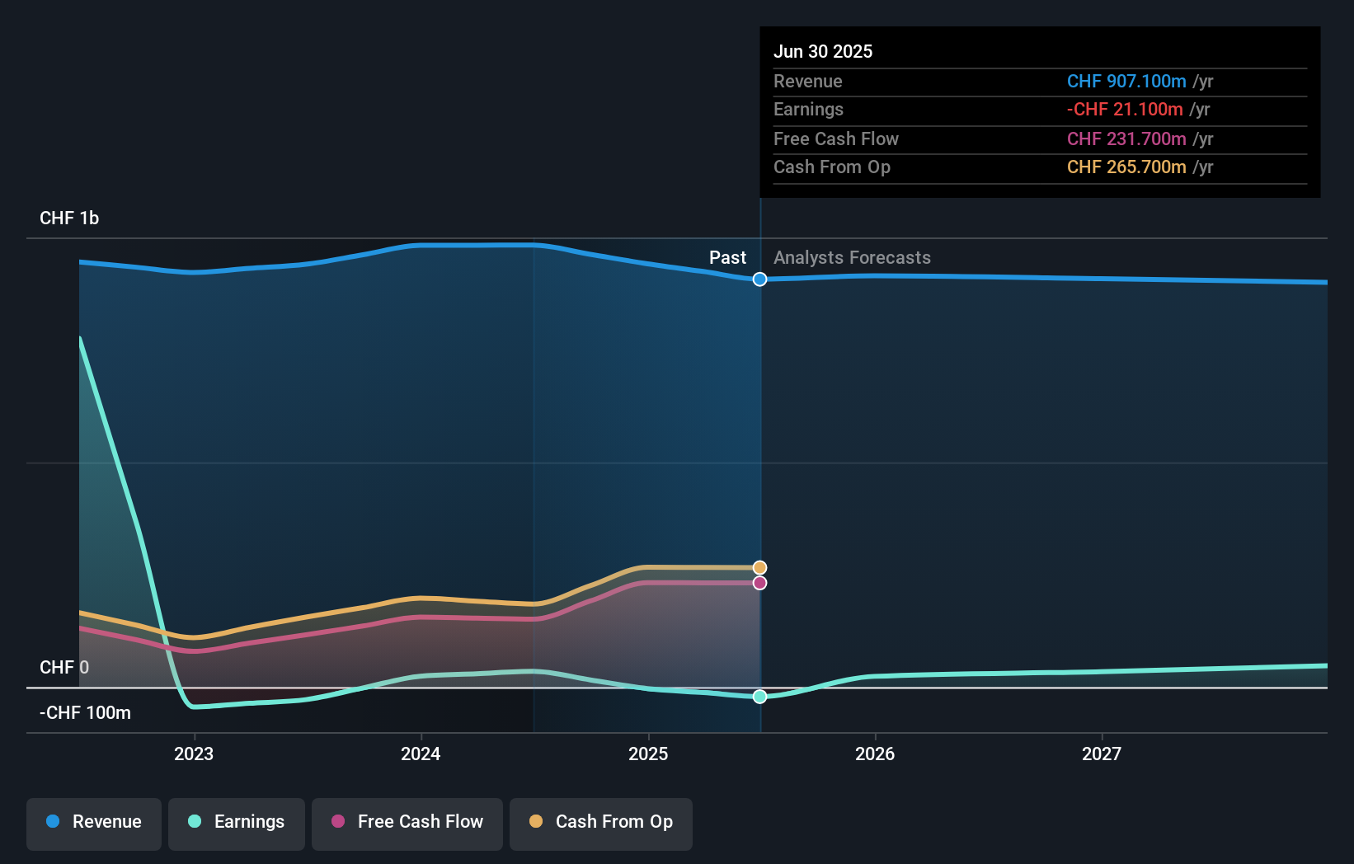1354x864 pixels.
Task: Switch to the Analysts Forecasts section
Action: (x=852, y=258)
